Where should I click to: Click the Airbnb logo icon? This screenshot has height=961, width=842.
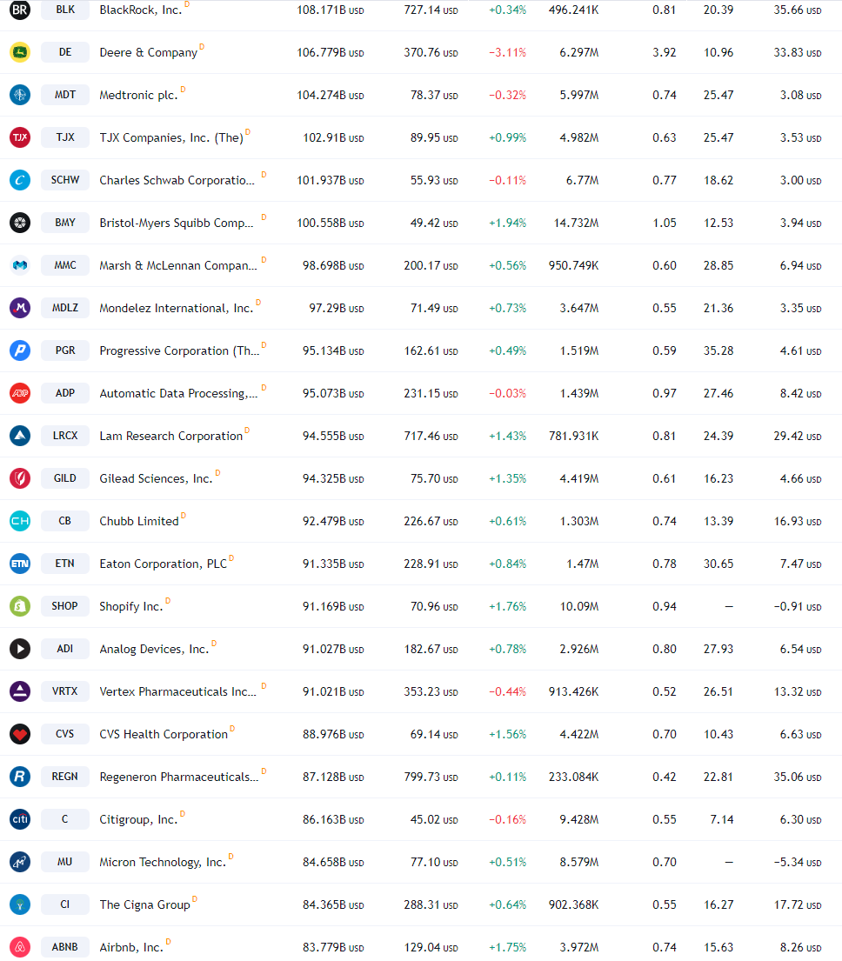coord(20,947)
